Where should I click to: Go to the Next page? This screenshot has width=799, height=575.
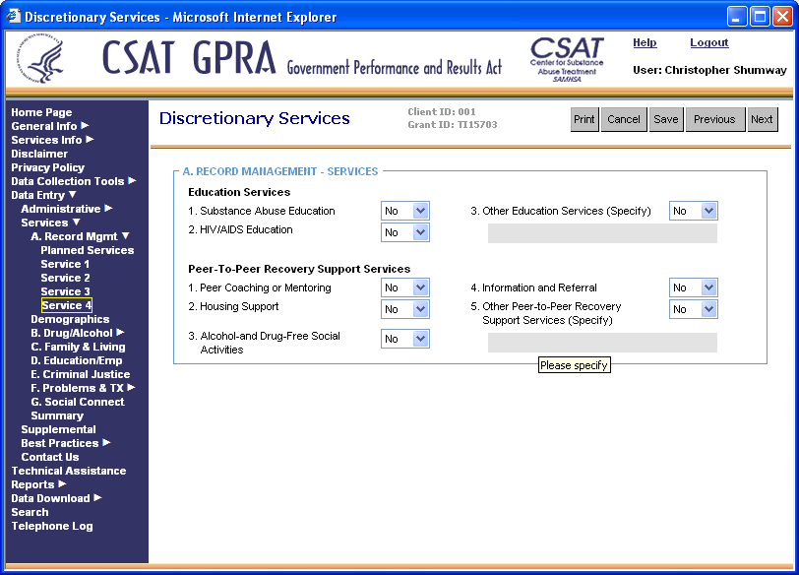pyautogui.click(x=762, y=119)
